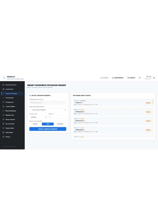This screenshot has width=158, height=224.
Task: Click the truck icon in the Blood A+ ledger entry
Action: pyautogui.click(x=75, y=104)
